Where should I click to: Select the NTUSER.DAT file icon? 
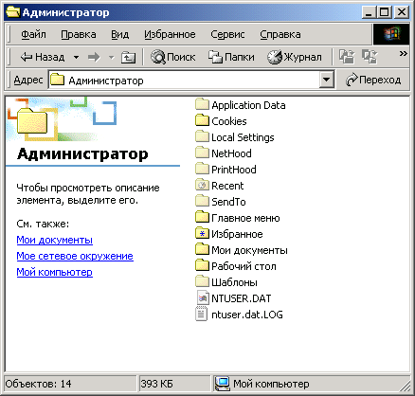202,298
